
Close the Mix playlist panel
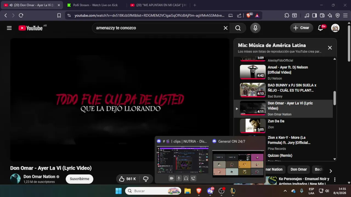(x=330, y=48)
